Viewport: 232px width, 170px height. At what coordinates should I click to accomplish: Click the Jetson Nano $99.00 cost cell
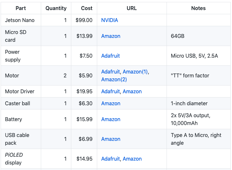coord(84,20)
